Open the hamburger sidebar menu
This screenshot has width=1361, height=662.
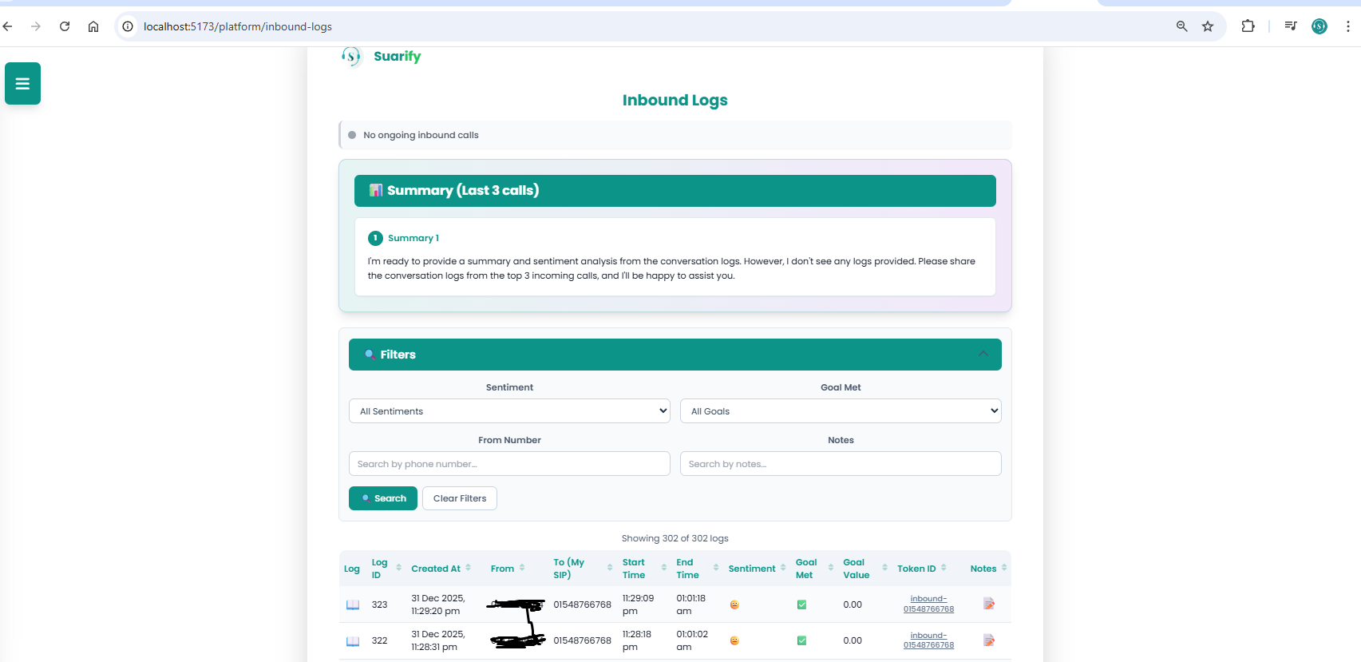[22, 84]
